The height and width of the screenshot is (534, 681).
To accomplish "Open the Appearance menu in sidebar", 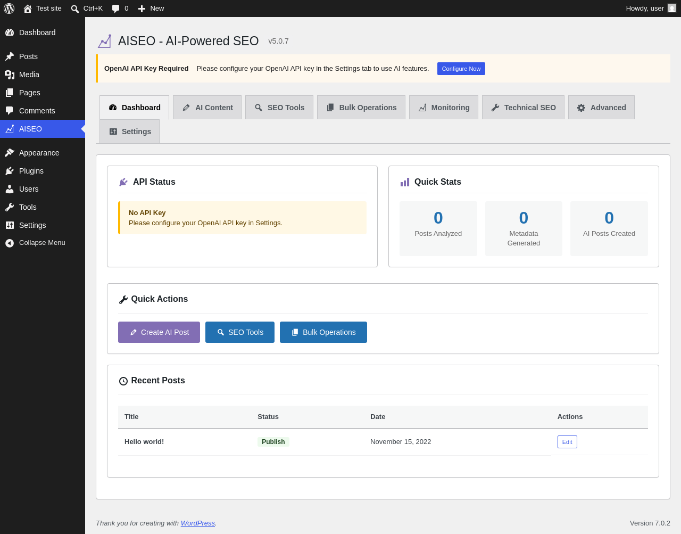I will click(43, 153).
